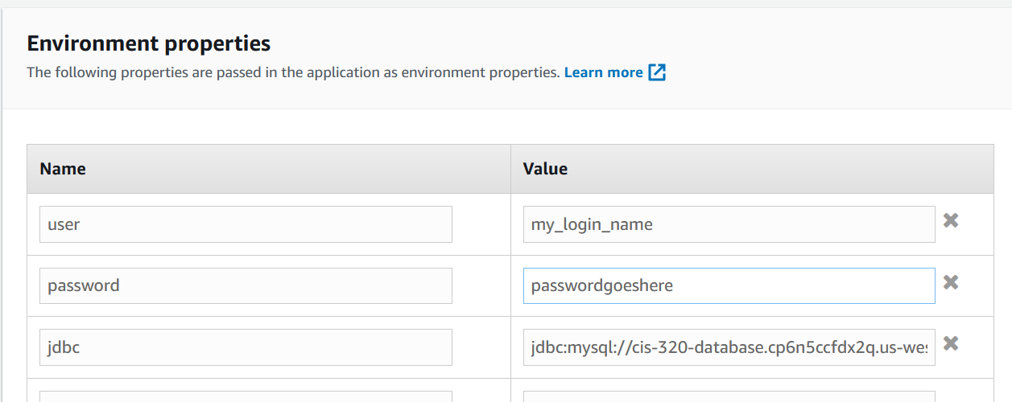Click the divider between Name and Value headers

[510, 169]
